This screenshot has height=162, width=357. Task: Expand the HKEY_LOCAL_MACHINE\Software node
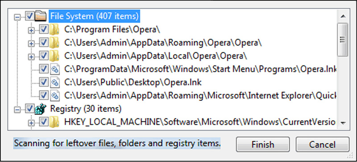(x=31, y=123)
